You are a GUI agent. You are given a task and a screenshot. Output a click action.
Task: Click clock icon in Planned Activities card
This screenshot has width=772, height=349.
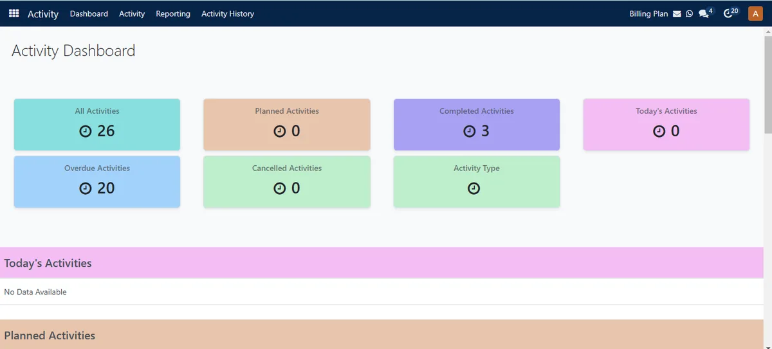279,131
